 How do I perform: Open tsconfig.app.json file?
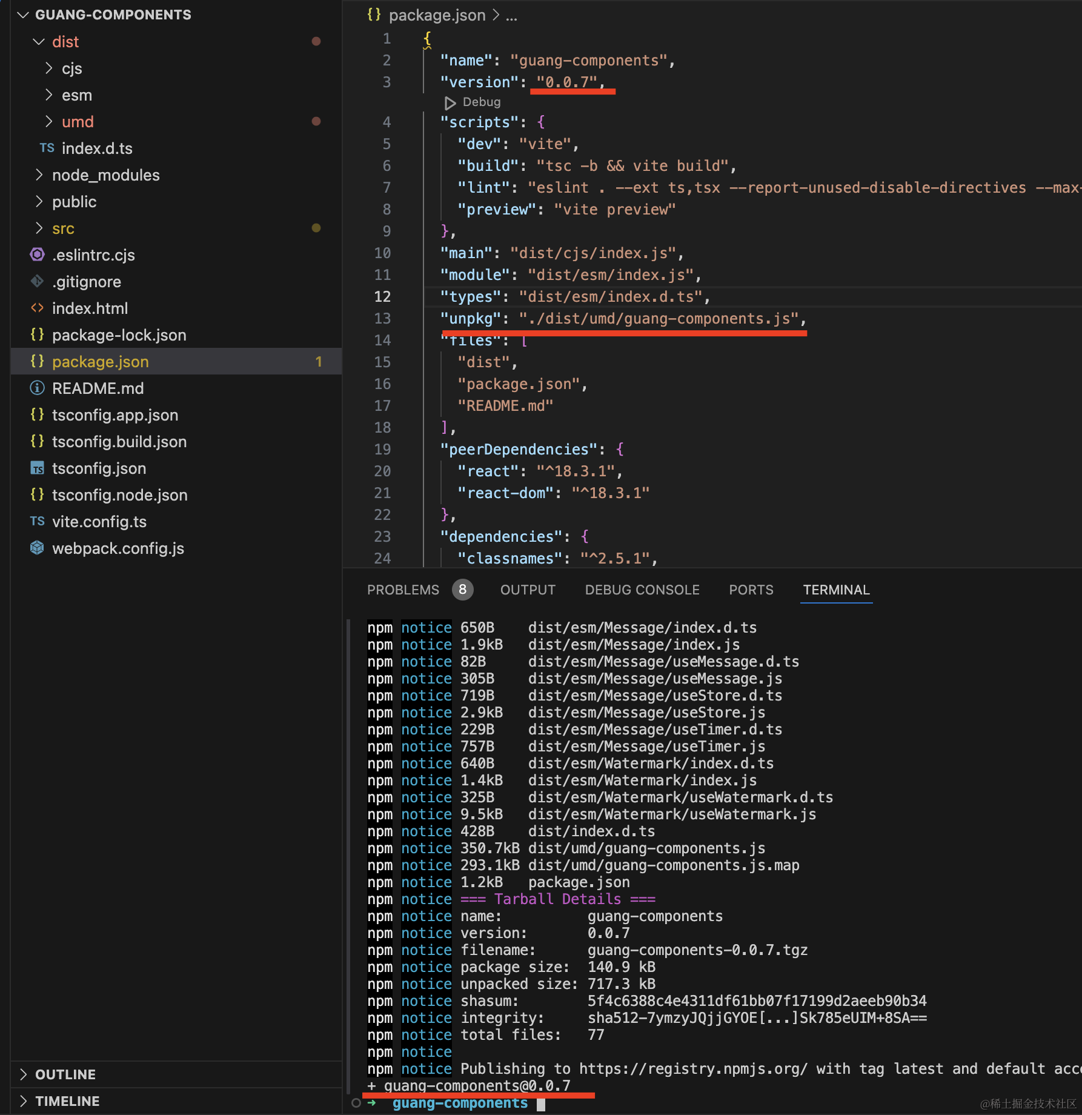tap(115, 415)
